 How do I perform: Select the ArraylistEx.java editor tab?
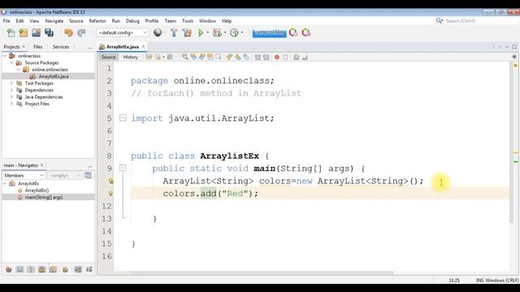point(122,47)
